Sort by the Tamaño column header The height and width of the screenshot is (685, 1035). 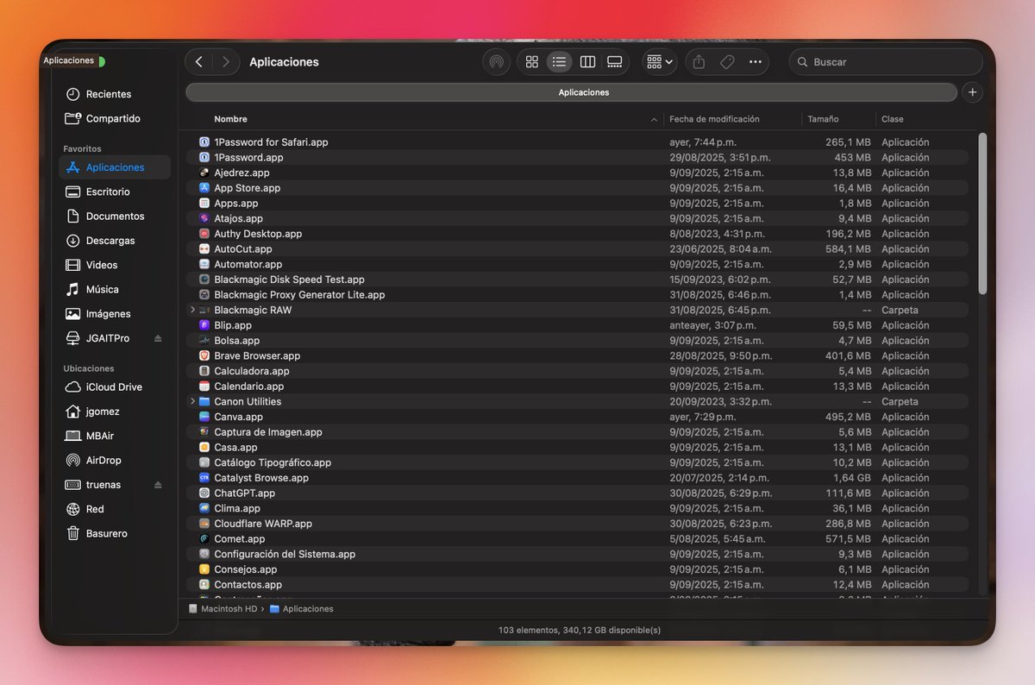pyautogui.click(x=823, y=119)
